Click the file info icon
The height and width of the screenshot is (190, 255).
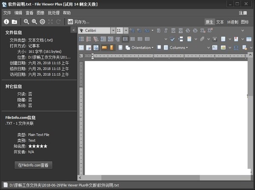tap(6, 22)
